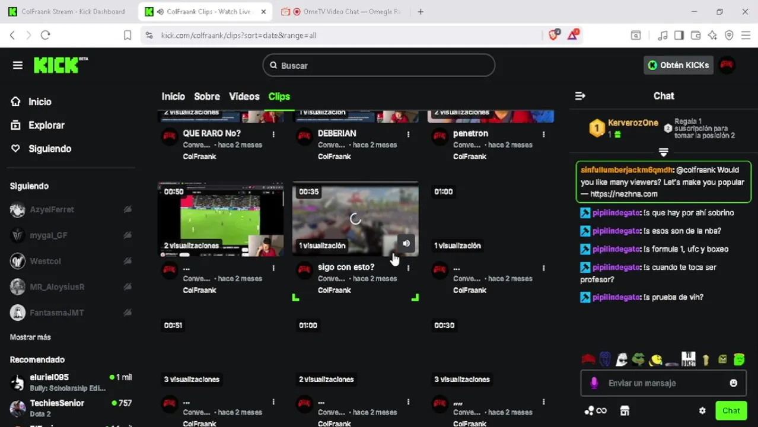Open the new tab plus button
The height and width of the screenshot is (427, 758).
point(421,11)
